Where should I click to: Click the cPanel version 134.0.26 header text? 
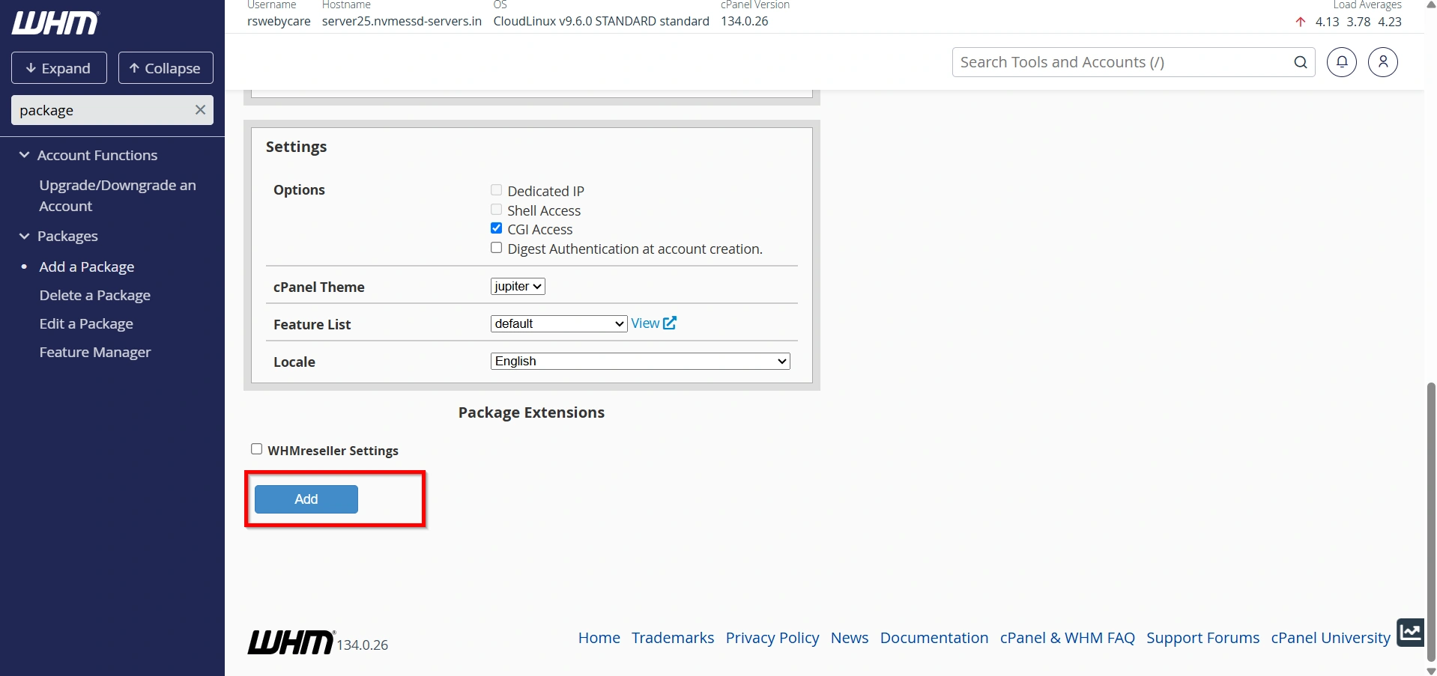click(745, 21)
